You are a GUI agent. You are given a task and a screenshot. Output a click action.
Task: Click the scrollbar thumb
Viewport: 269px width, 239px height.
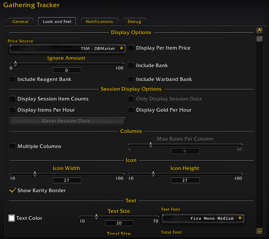tap(259, 39)
